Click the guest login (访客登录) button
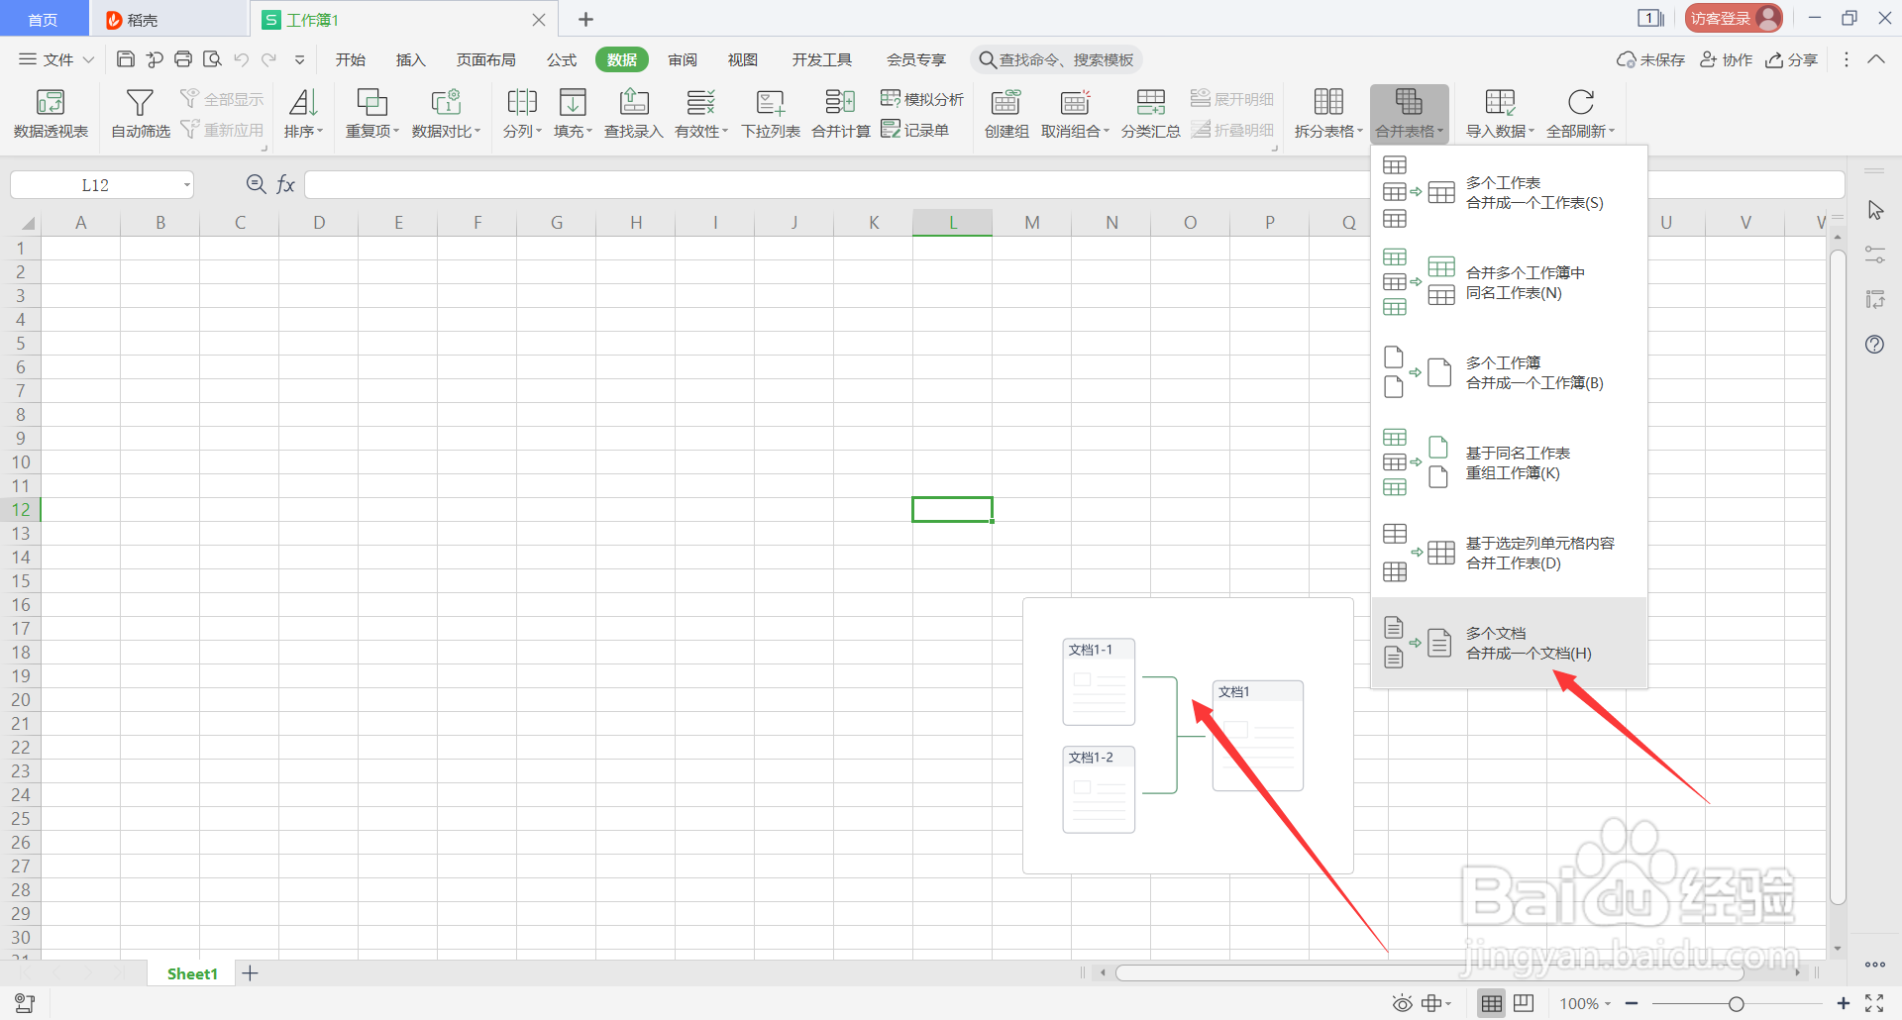Screen dimensions: 1902x1020 tap(1734, 18)
